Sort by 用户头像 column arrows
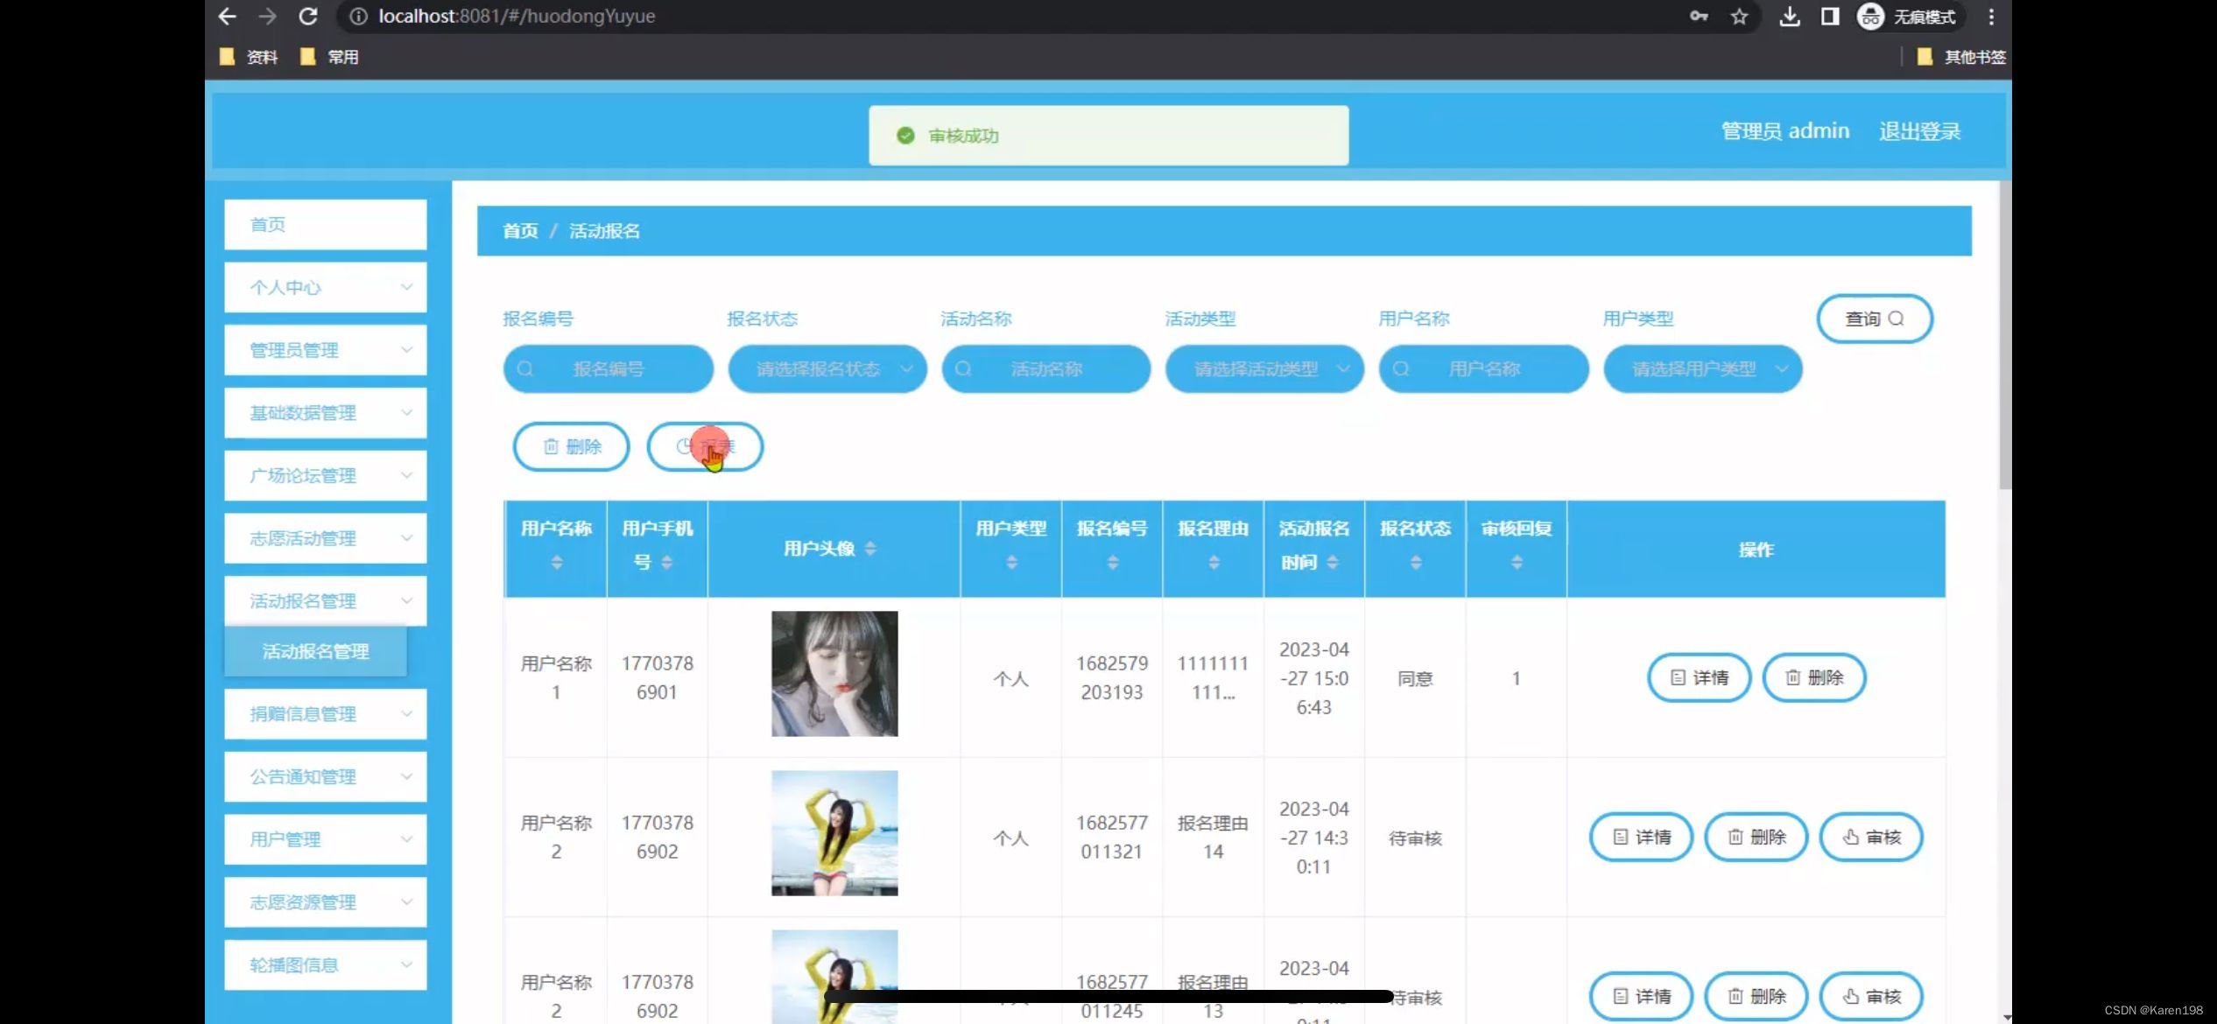2217x1024 pixels. (x=870, y=549)
